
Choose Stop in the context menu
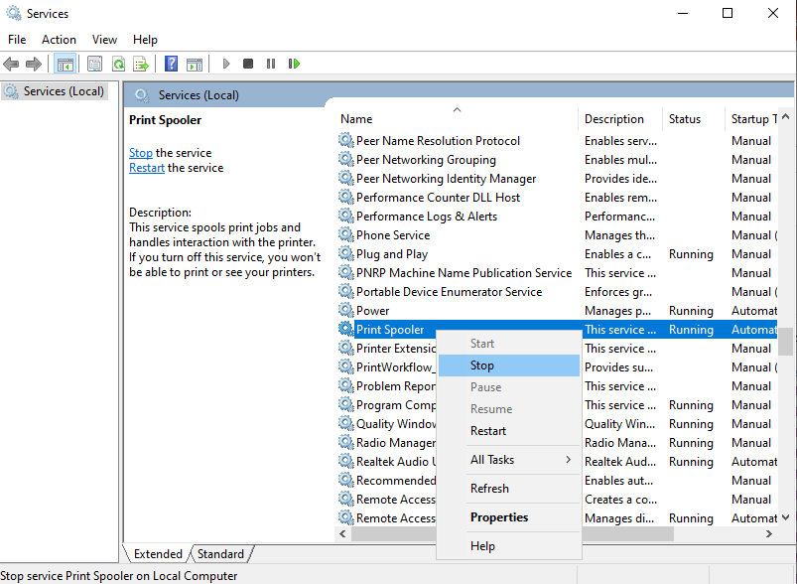482,365
